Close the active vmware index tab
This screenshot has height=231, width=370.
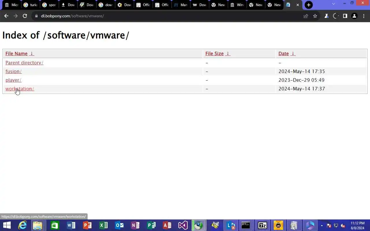tap(298, 5)
